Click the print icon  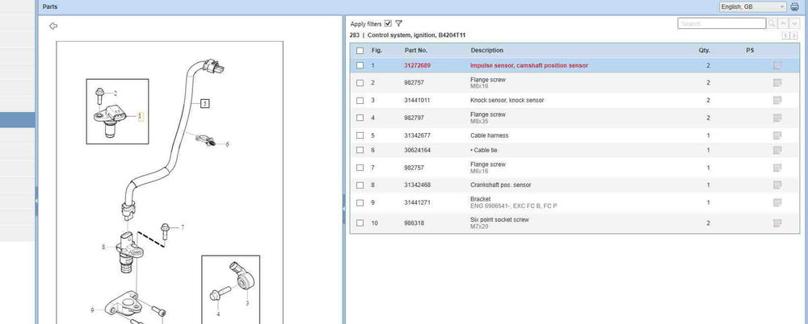point(794,6)
